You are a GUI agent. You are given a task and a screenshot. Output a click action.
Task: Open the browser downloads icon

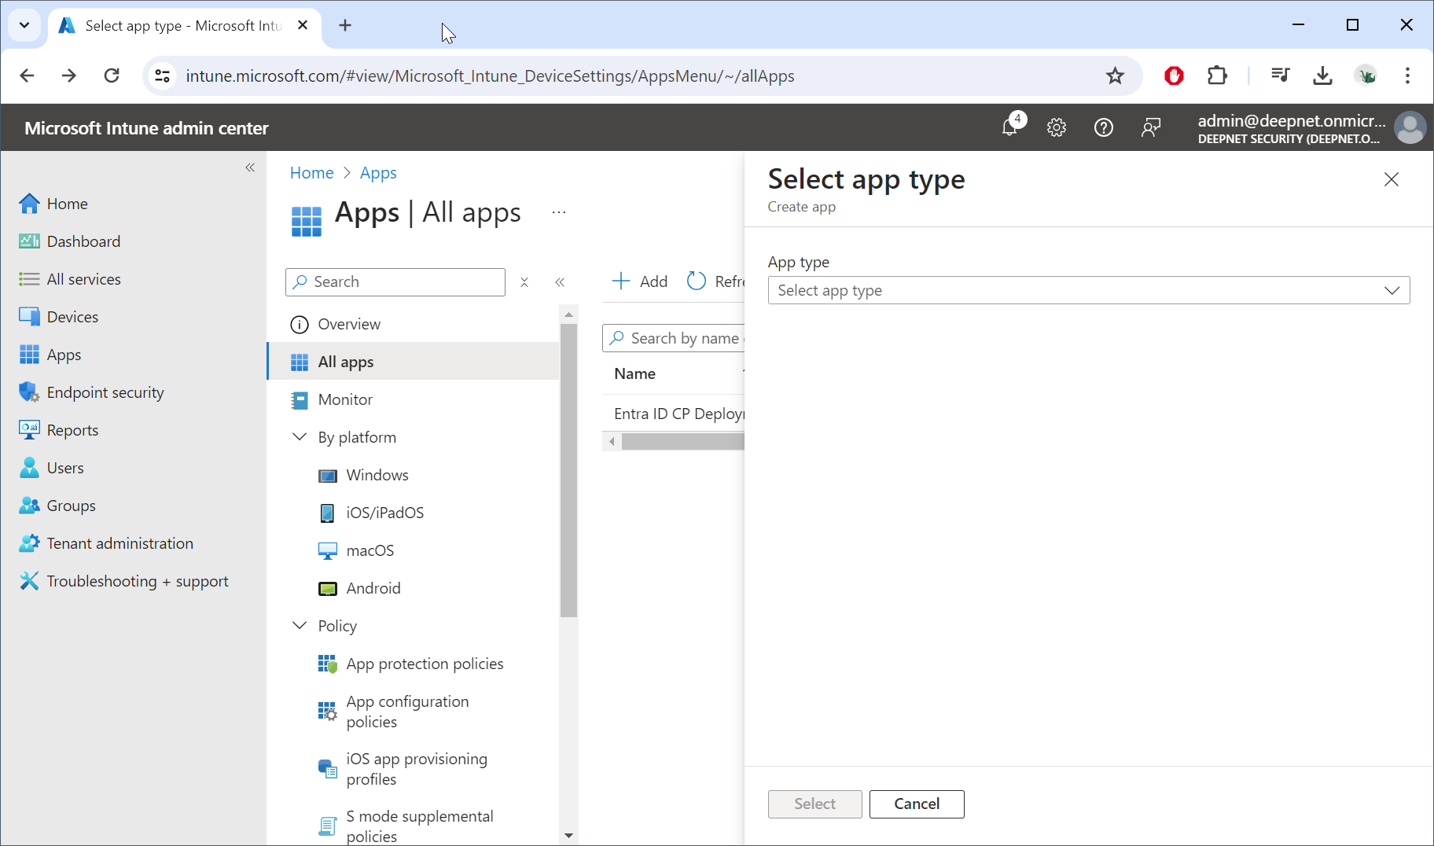pos(1322,75)
